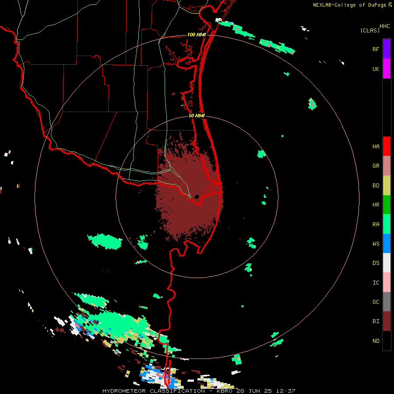
Task: Click the "ND" legend label
Action: (x=376, y=341)
